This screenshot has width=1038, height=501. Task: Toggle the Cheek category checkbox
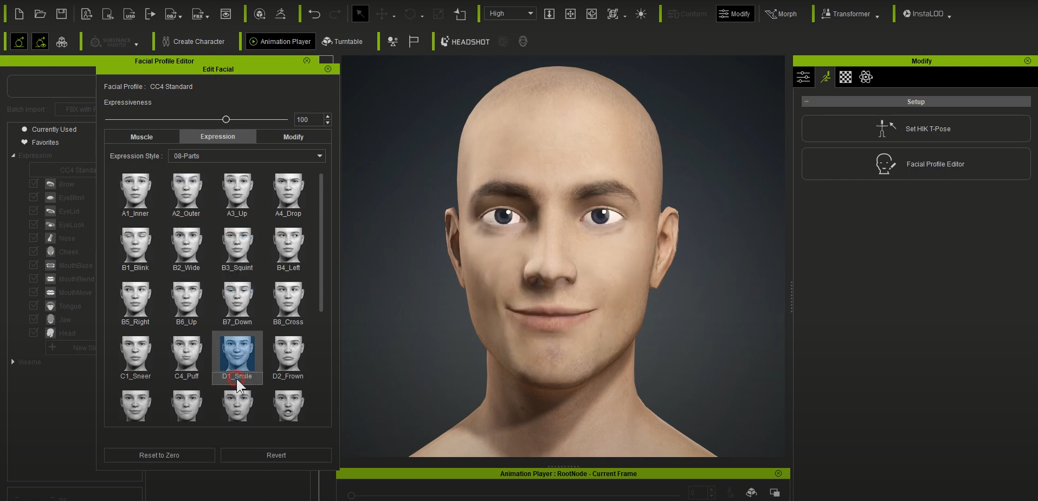click(34, 252)
